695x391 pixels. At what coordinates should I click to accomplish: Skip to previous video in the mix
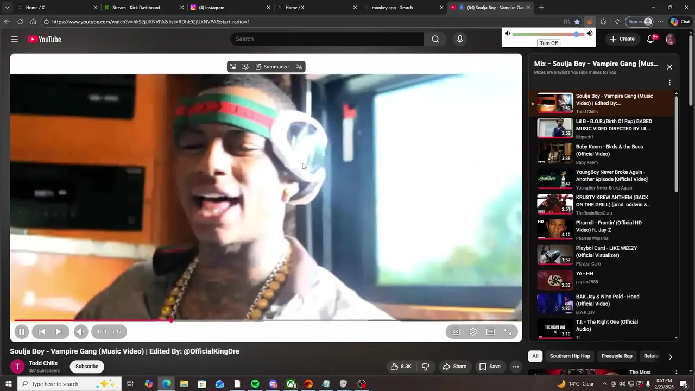pyautogui.click(x=42, y=331)
